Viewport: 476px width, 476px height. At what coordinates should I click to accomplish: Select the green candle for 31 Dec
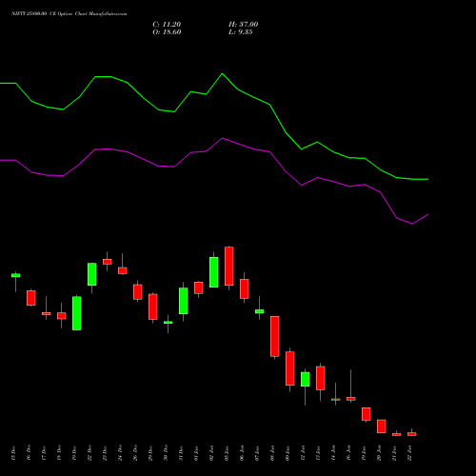[x=183, y=301]
